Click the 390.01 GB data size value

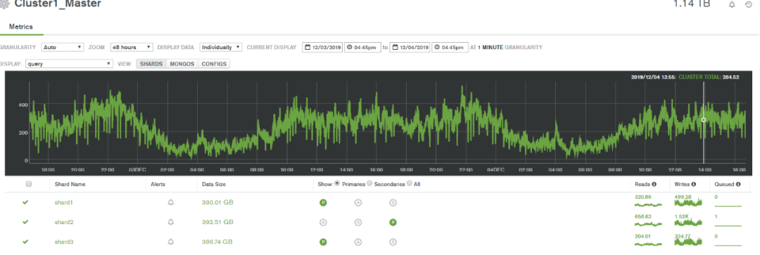[x=217, y=202]
